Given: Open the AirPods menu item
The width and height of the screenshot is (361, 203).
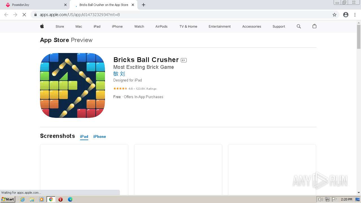Looking at the screenshot, I should [x=161, y=27].
